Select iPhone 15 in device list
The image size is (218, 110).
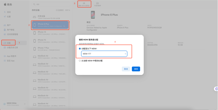50,41
